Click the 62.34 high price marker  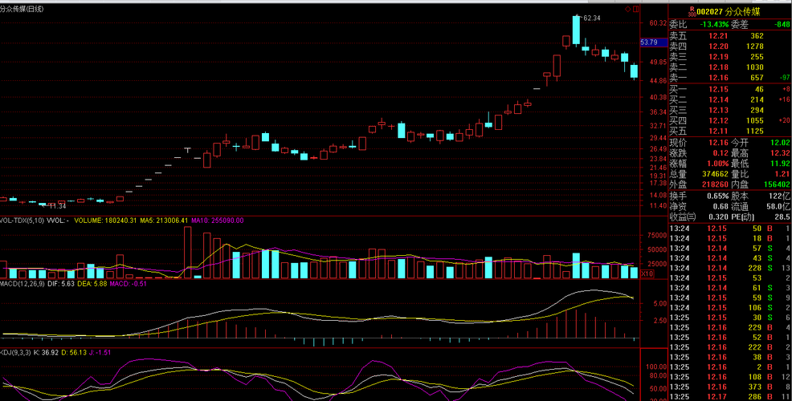tap(591, 18)
